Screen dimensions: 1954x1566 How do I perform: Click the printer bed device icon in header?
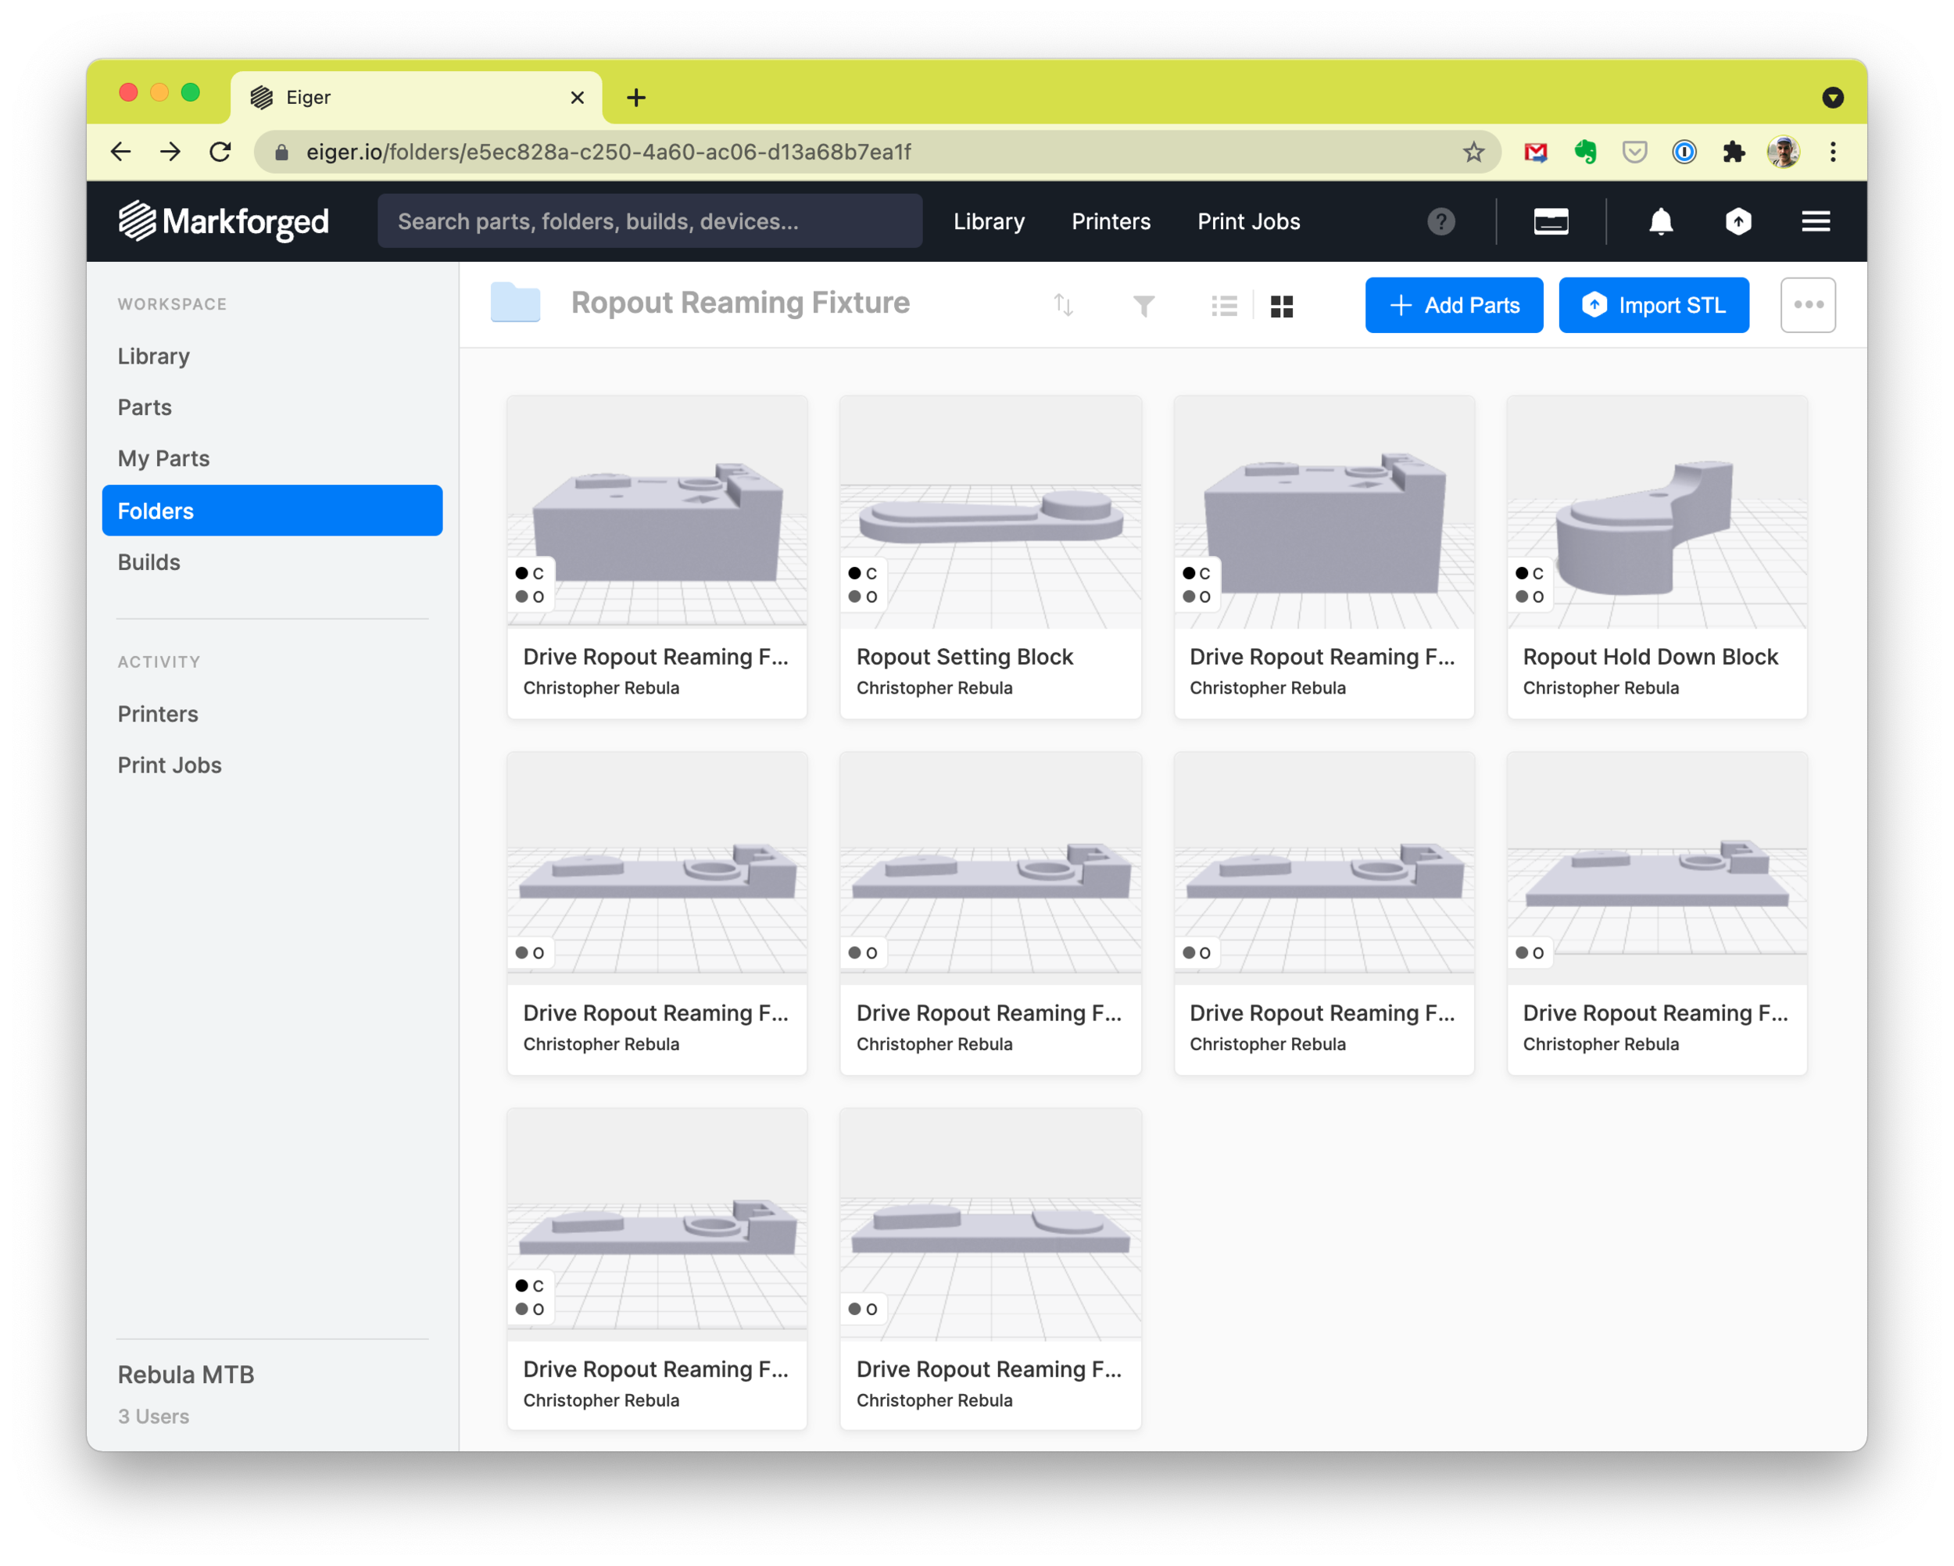(x=1550, y=221)
